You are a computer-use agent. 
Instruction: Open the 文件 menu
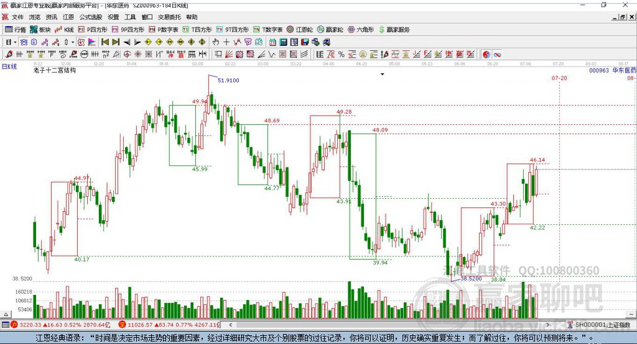point(17,17)
